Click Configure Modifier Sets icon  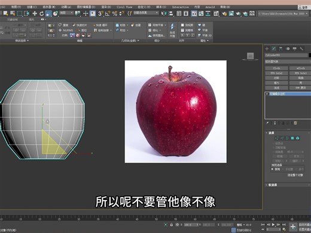pyautogui.click(x=295, y=123)
